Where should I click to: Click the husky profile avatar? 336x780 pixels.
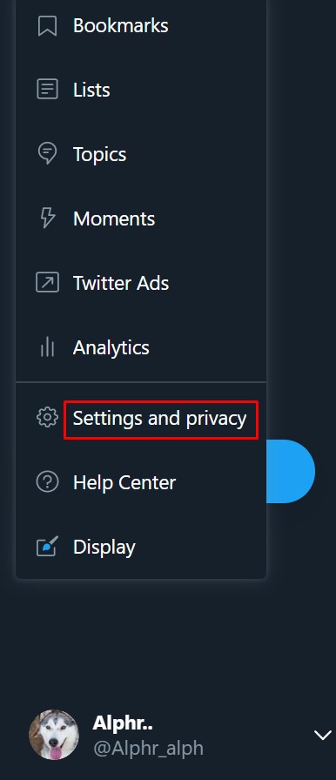point(54,735)
